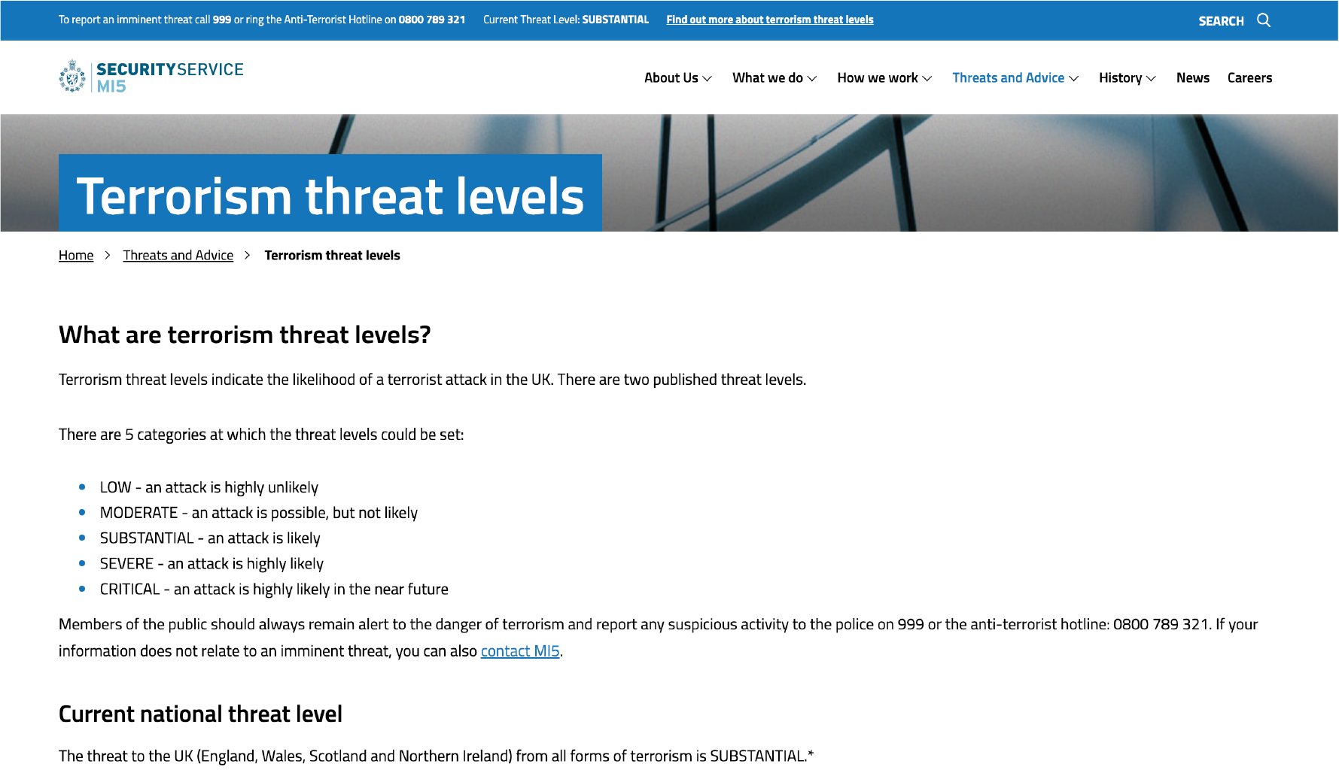Open the History menu label
1339x779 pixels.
click(1120, 77)
